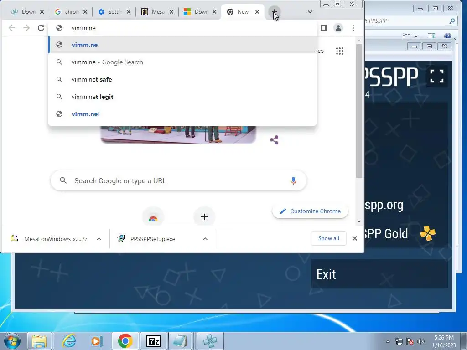
Task: Close the Settings tab
Action: pos(128,12)
